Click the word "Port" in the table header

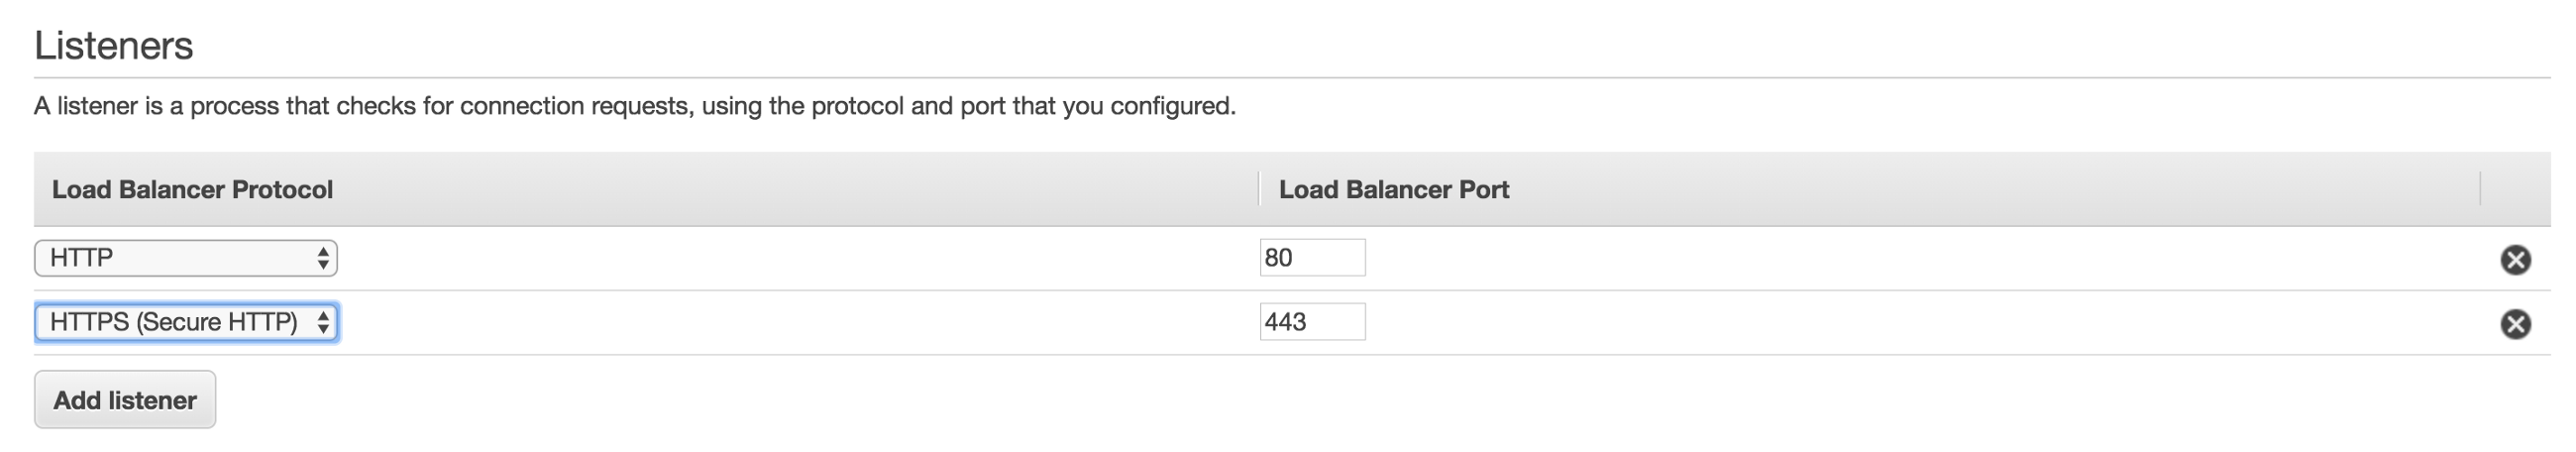point(1483,190)
